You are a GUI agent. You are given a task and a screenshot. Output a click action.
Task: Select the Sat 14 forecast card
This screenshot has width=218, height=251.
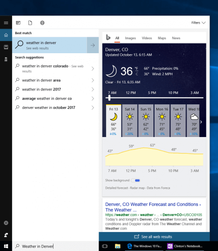pos(129,120)
